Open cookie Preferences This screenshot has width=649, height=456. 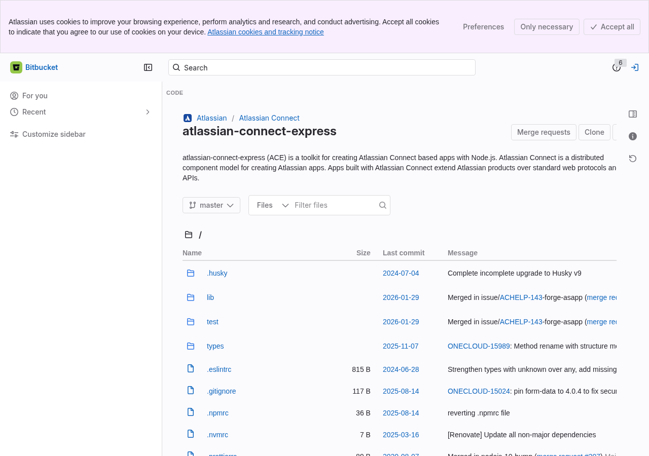[x=483, y=27]
